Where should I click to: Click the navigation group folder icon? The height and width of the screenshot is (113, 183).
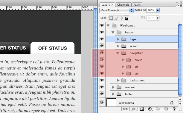tap(123, 53)
